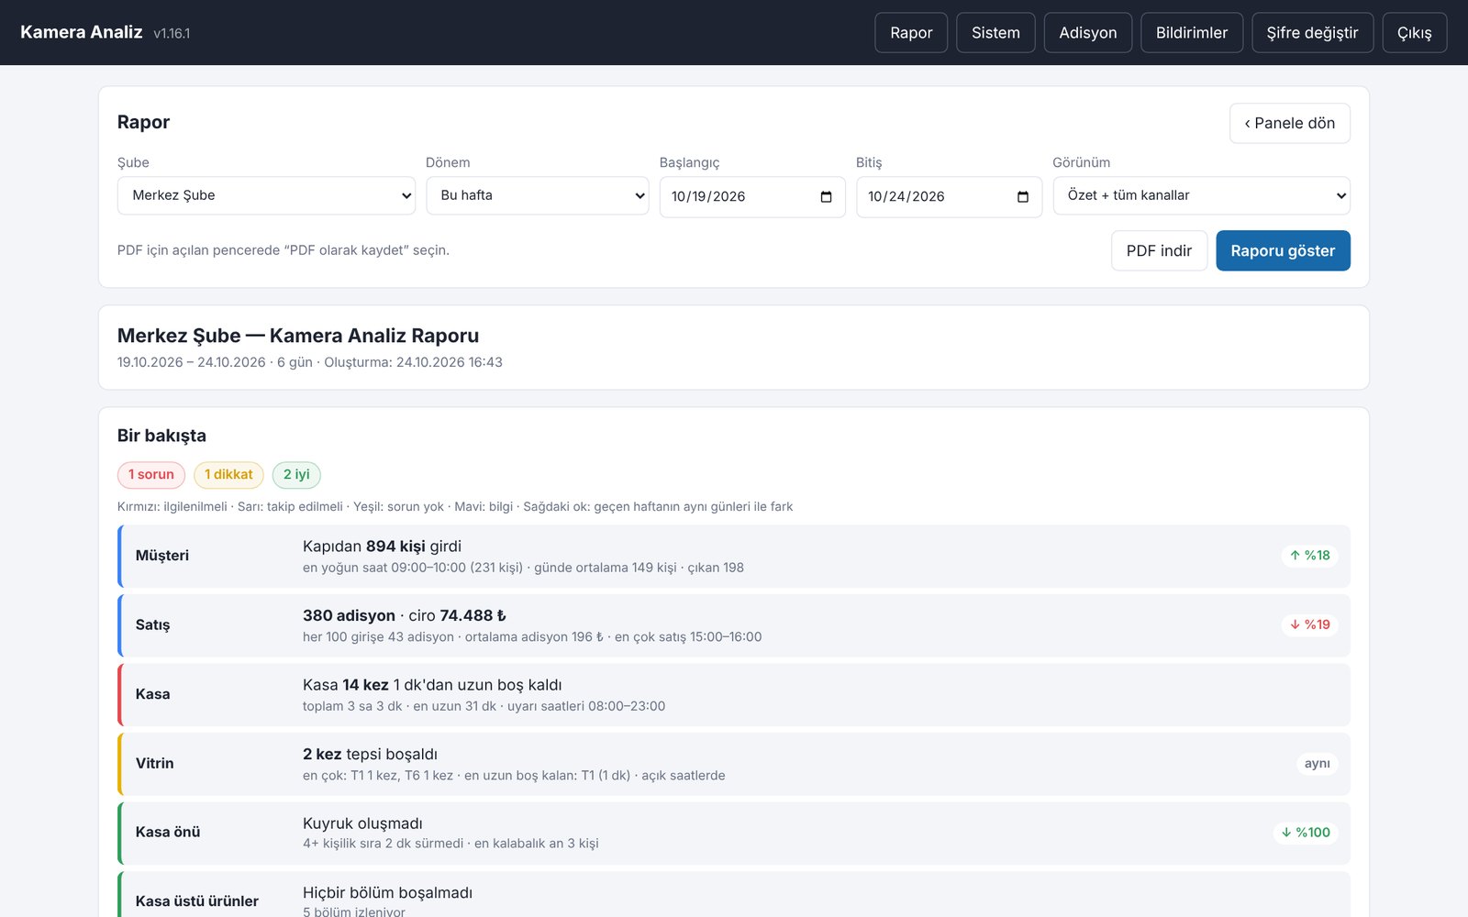Click the text "Kapıdan 894 kişi girdi"

point(382,547)
